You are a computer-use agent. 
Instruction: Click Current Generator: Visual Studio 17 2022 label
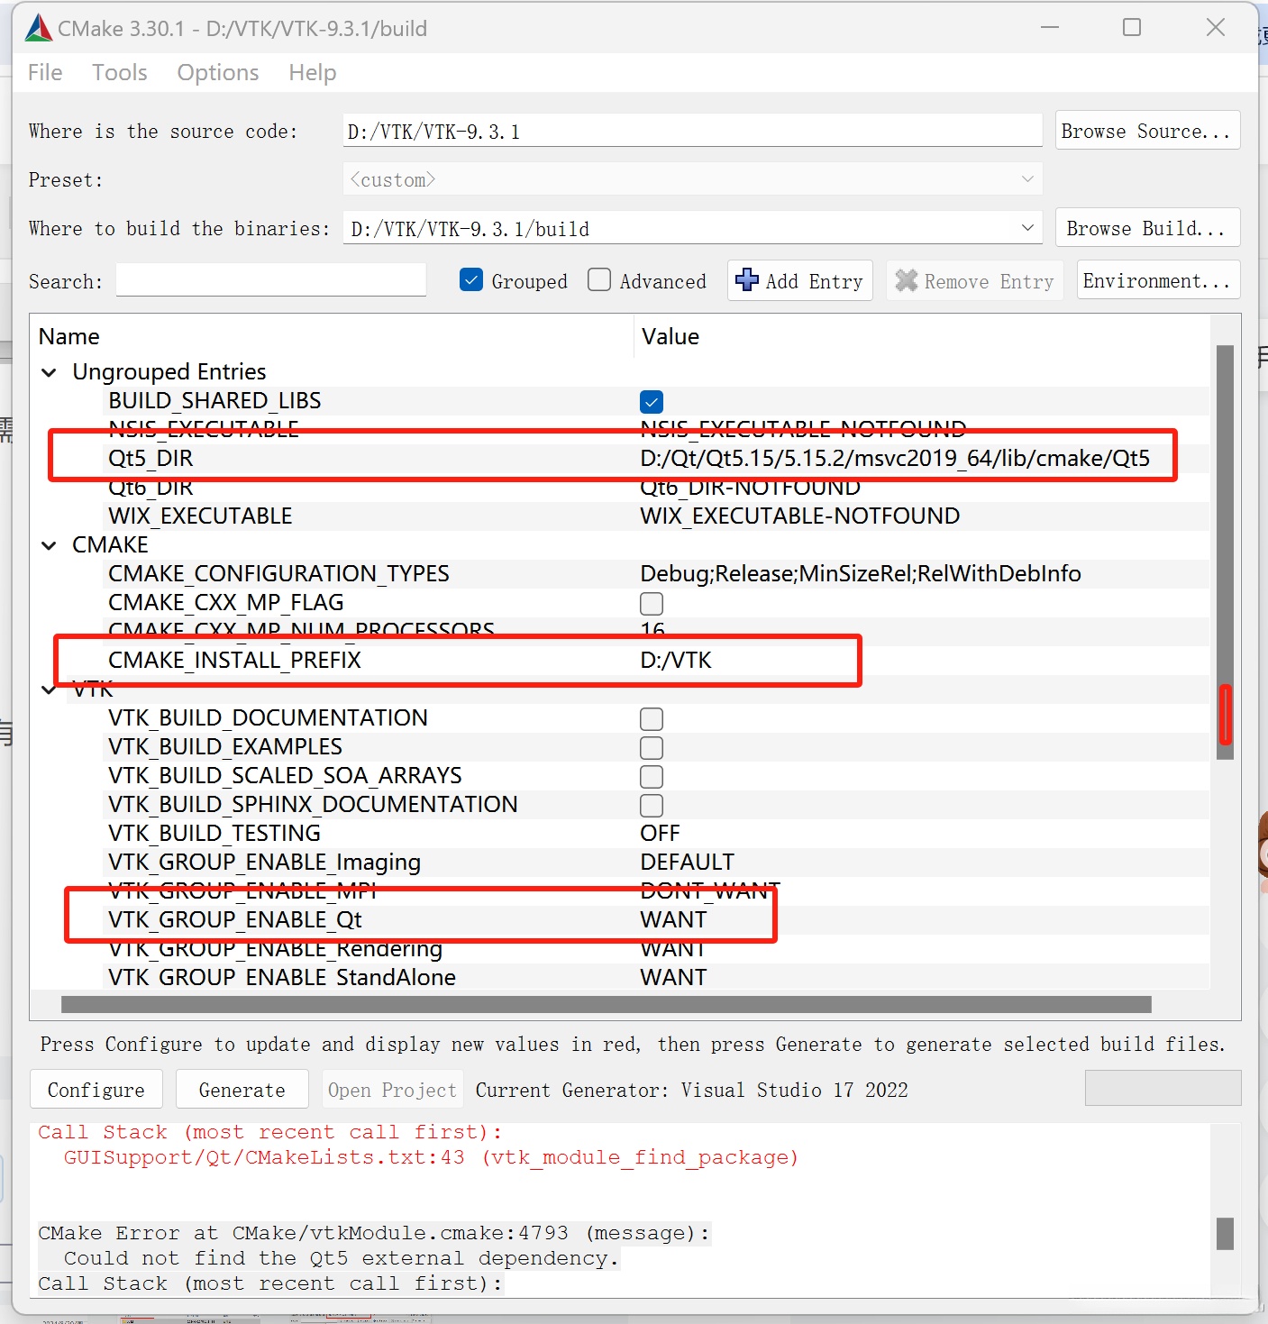click(692, 1090)
